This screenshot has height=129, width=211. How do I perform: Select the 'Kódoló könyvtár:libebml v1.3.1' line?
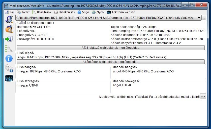tap(146, 43)
